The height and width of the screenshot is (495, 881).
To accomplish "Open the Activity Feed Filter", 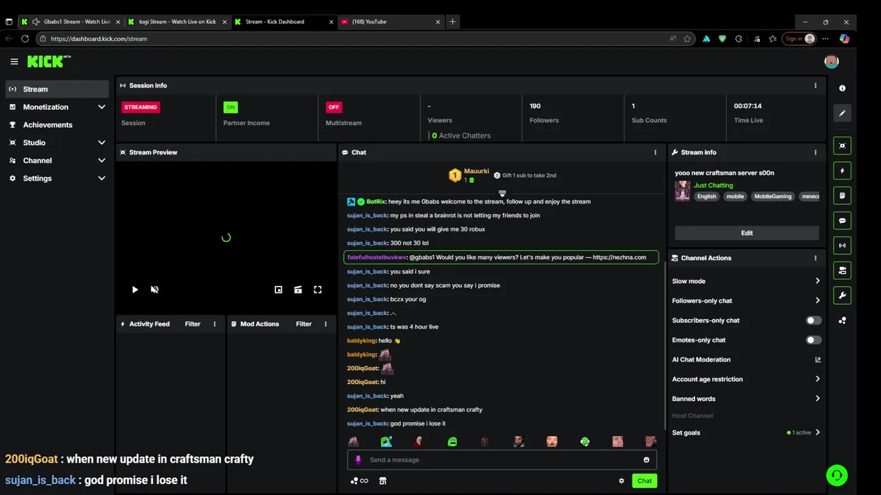I will coord(193,324).
